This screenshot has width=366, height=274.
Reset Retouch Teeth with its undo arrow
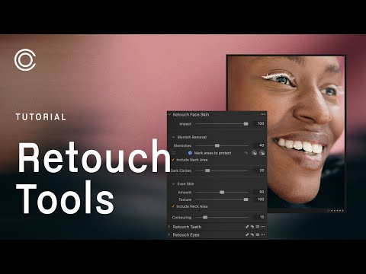pyautogui.click(x=252, y=227)
